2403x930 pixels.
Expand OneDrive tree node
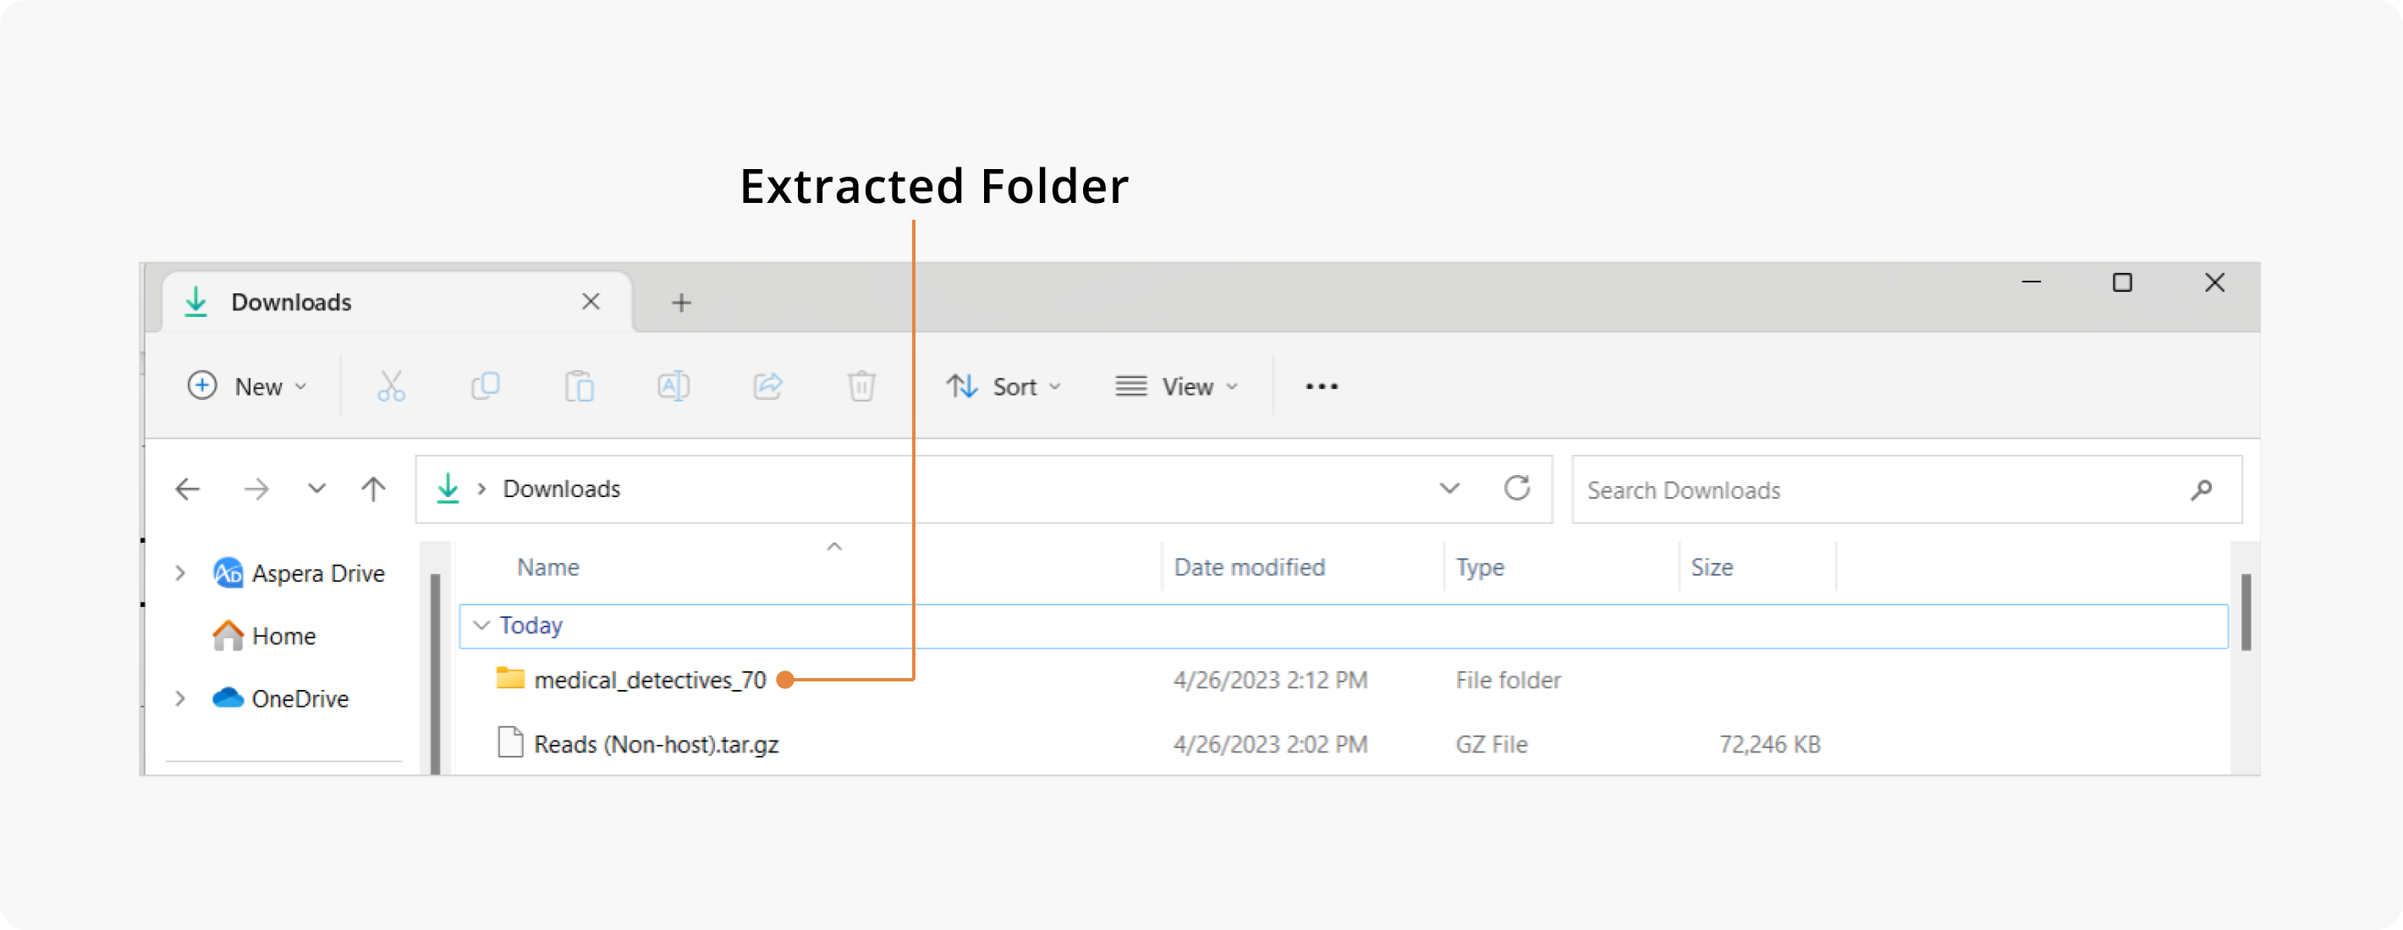point(180,698)
